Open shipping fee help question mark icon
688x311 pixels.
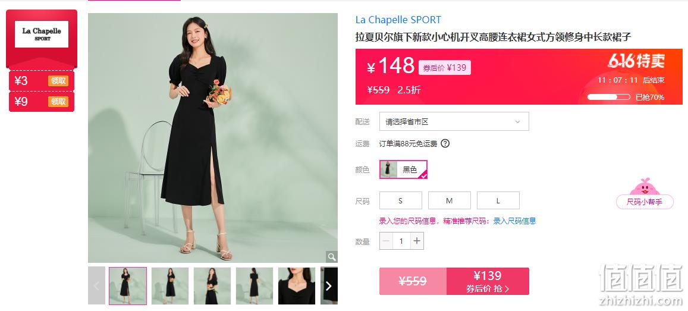coord(445,143)
